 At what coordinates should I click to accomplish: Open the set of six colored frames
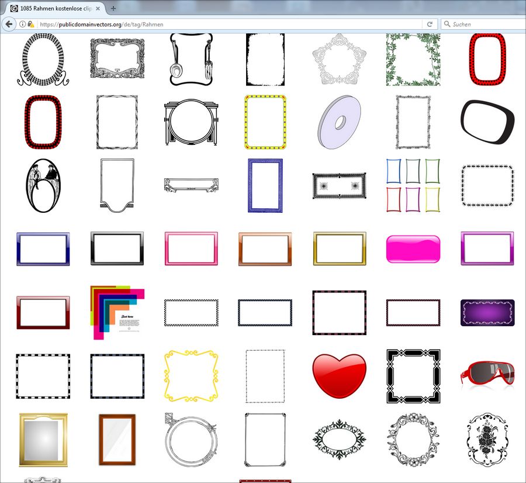[413, 185]
